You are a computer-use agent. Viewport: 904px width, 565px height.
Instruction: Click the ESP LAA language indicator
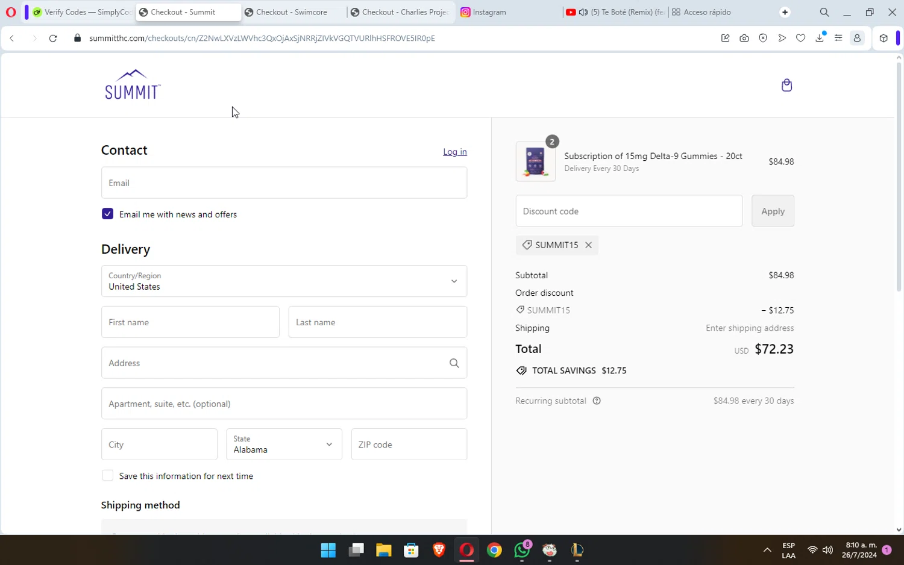pos(788,551)
